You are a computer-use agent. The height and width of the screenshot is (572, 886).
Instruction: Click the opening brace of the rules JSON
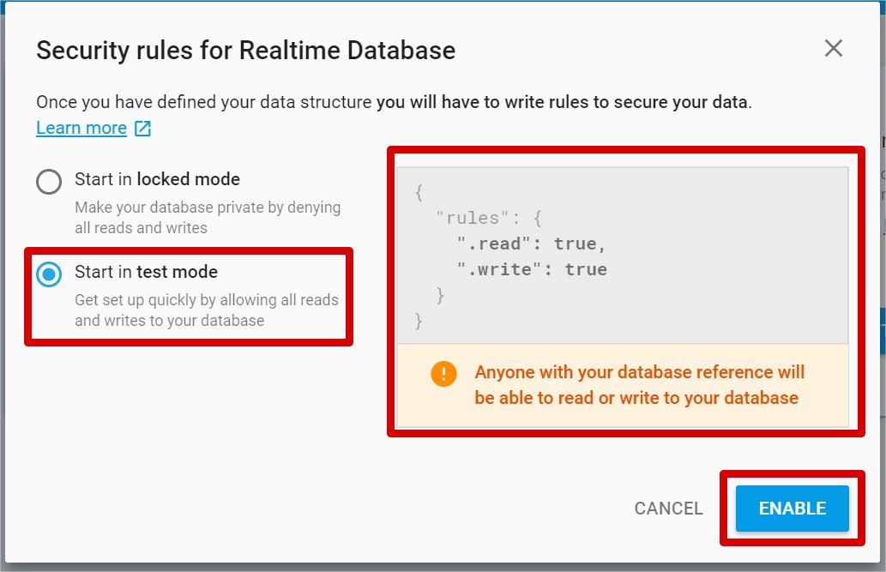point(419,193)
